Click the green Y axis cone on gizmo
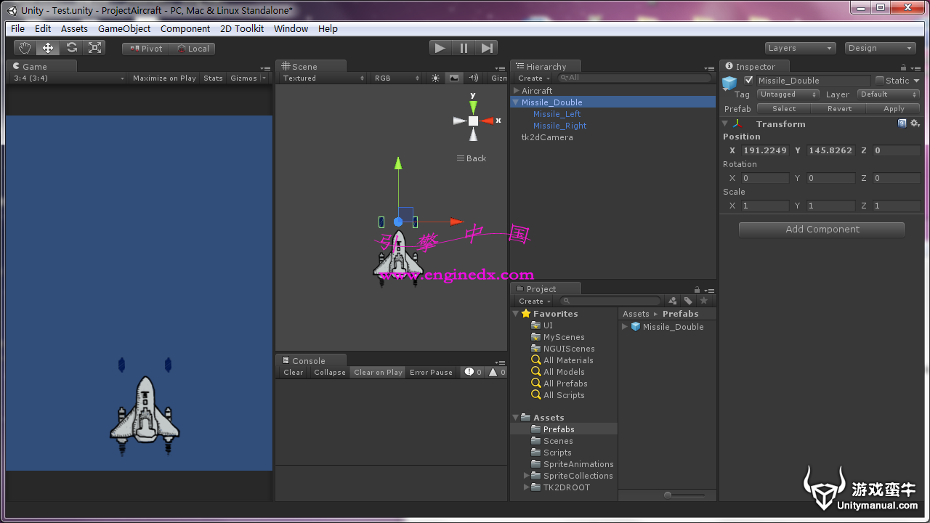Viewport: 930px width, 523px height. coord(473,108)
